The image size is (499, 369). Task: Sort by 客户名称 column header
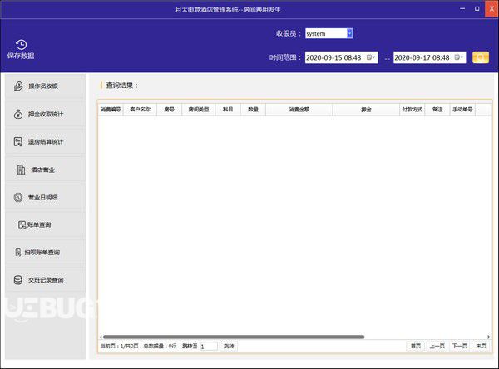click(x=140, y=110)
